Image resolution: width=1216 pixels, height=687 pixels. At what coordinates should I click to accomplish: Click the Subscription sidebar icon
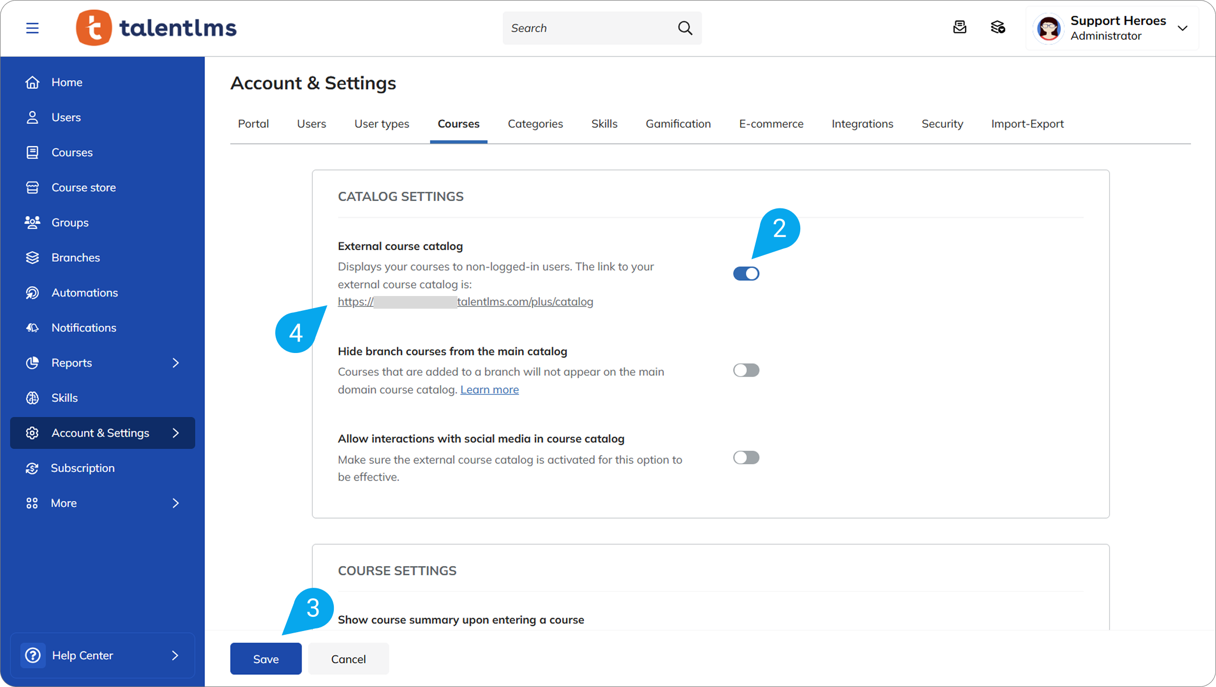tap(32, 468)
